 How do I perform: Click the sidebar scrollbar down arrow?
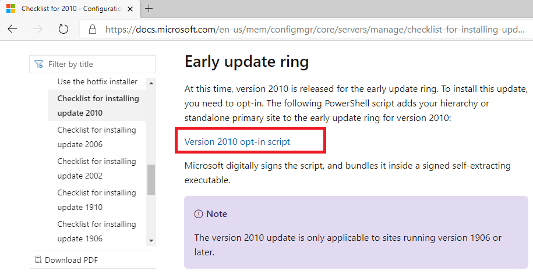pyautogui.click(x=151, y=240)
